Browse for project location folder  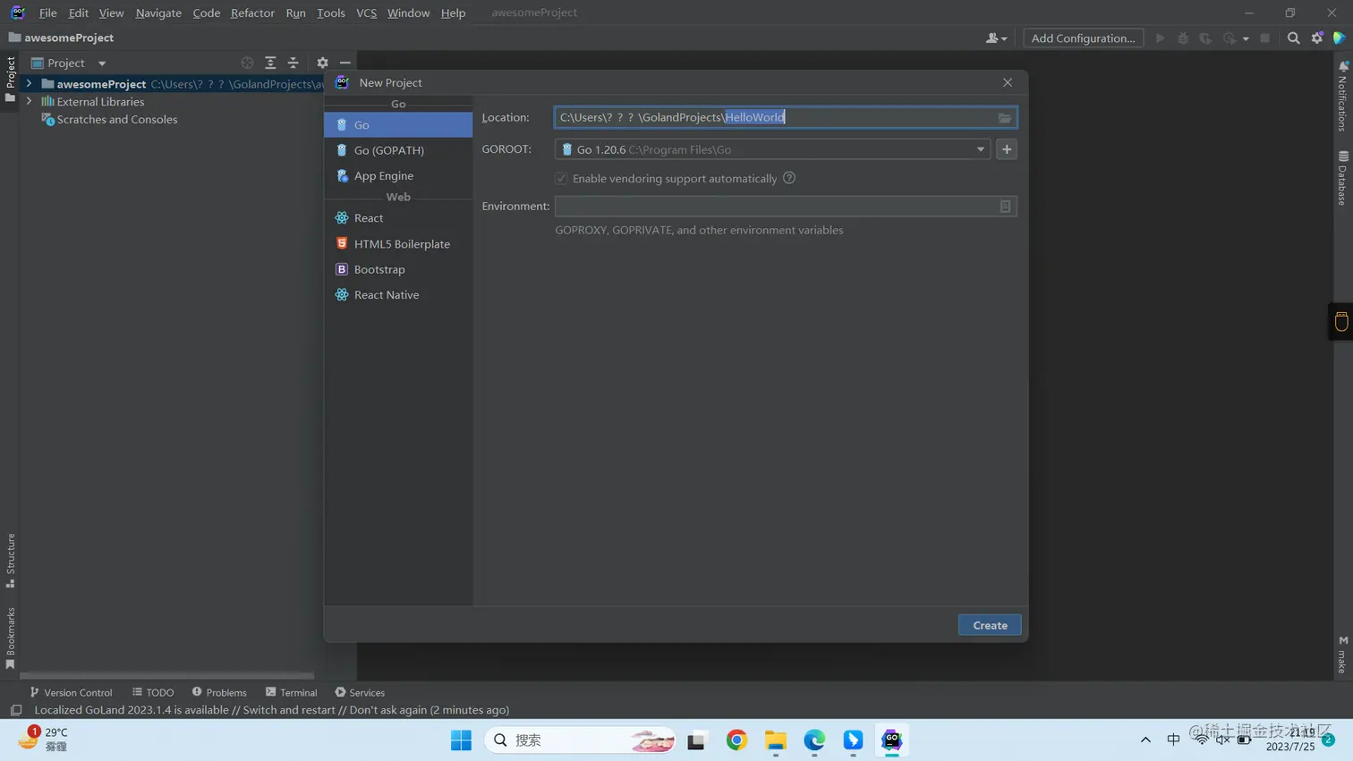coord(1005,118)
